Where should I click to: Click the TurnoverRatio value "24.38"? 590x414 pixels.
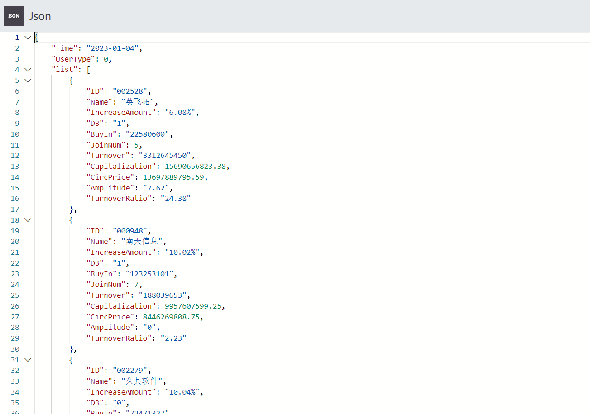coord(176,198)
